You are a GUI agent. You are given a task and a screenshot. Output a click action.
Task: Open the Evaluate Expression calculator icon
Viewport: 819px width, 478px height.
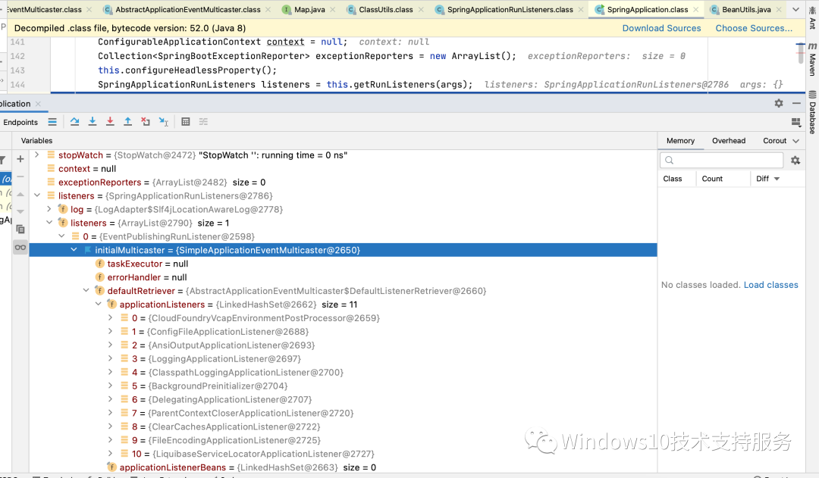click(x=186, y=122)
